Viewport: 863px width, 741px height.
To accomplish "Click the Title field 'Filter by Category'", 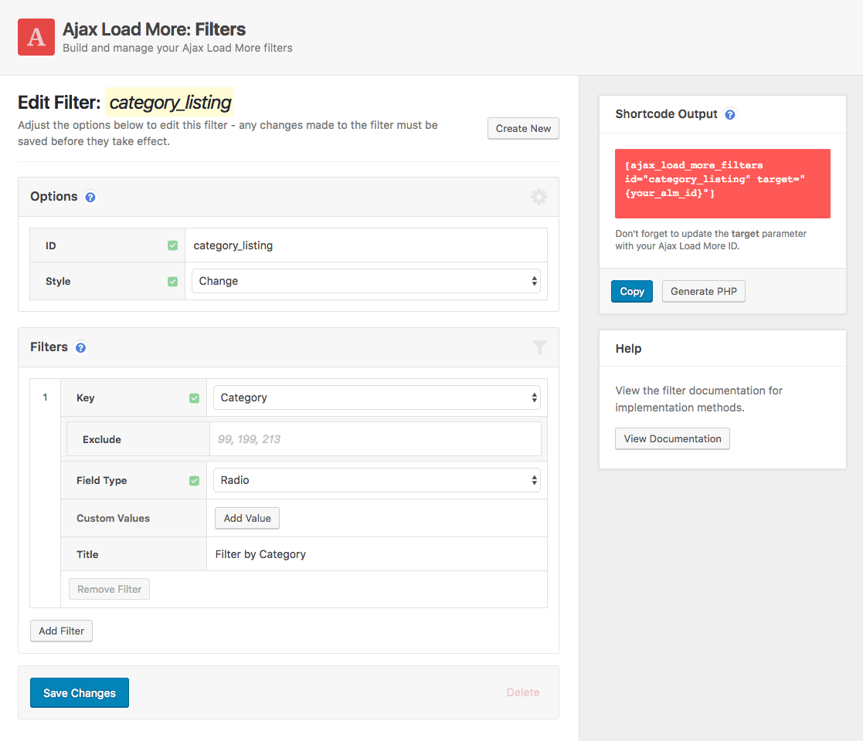I will [376, 554].
